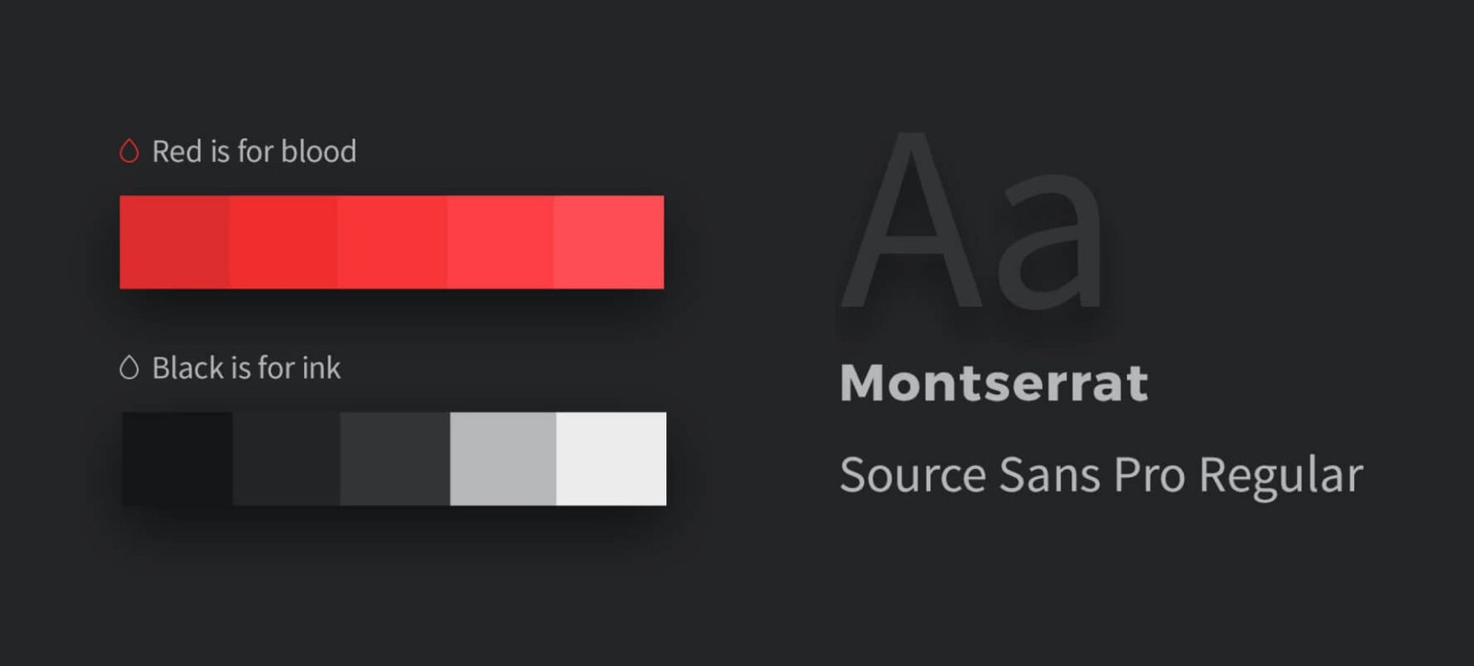The width and height of the screenshot is (1474, 666).
Task: Click the large uppercase A specimen
Action: point(913,220)
